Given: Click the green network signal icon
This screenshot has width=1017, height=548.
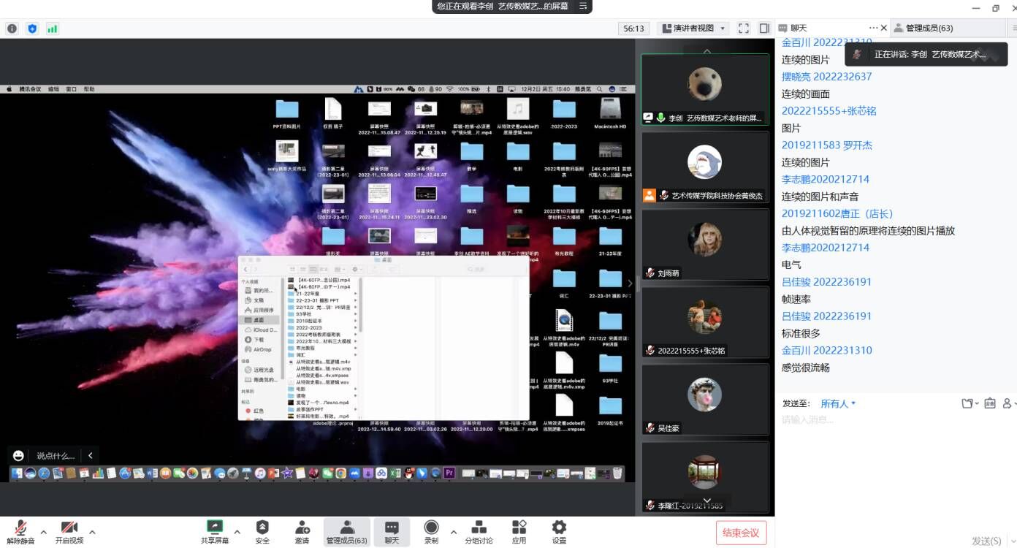Looking at the screenshot, I should point(52,28).
